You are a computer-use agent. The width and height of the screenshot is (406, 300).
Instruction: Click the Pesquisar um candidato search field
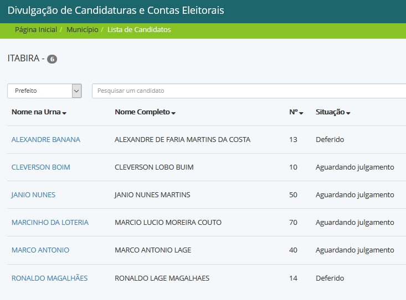(x=249, y=91)
